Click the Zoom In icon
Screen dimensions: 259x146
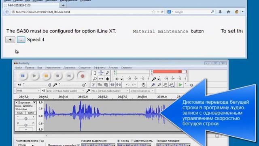pos(153,85)
